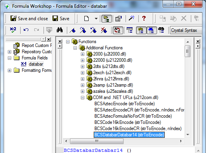The height and width of the screenshot is (153, 206).
Task: Go to next bookmark icon
Action: coord(83,30)
